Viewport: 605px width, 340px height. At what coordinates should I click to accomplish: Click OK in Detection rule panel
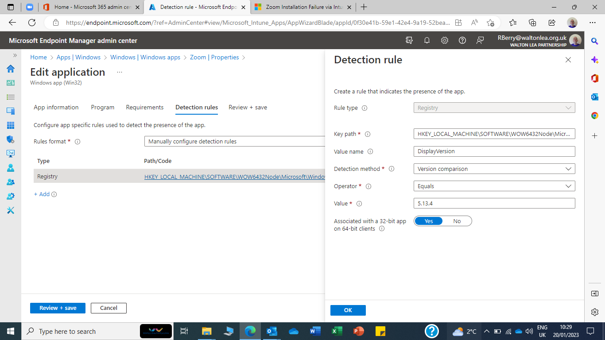348,310
